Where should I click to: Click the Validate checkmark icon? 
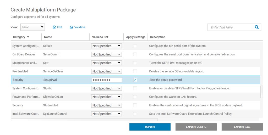point(72,27)
